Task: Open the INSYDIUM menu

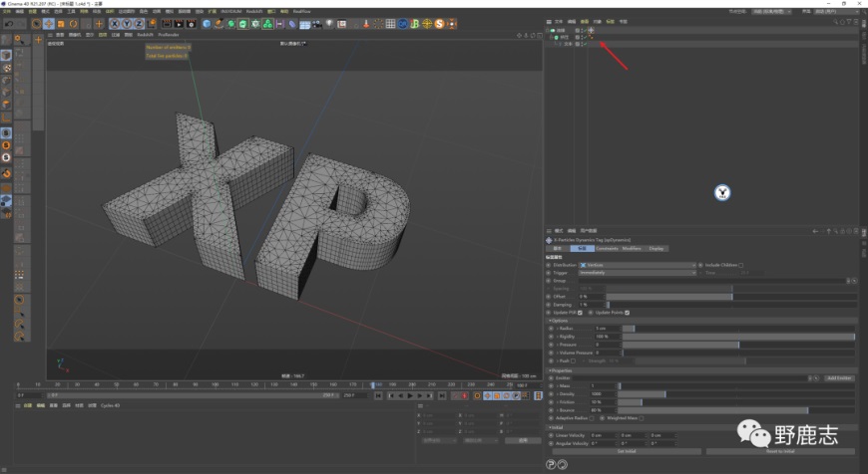Action: click(x=230, y=11)
